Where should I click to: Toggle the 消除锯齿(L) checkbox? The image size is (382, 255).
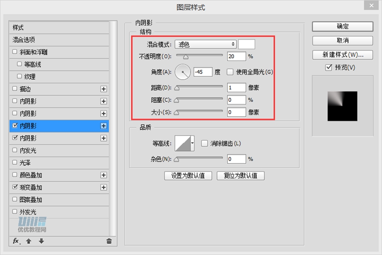(x=205, y=144)
